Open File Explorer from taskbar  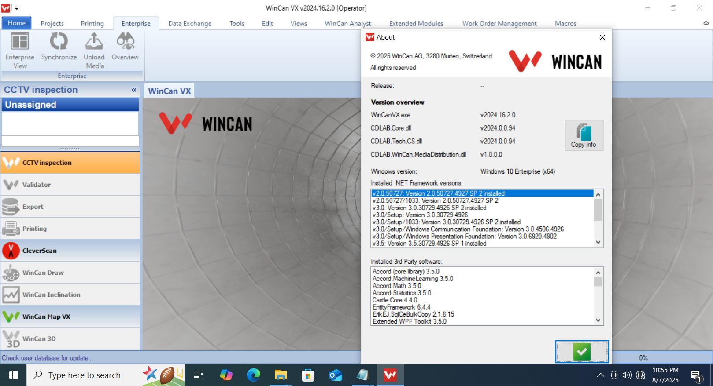click(281, 375)
